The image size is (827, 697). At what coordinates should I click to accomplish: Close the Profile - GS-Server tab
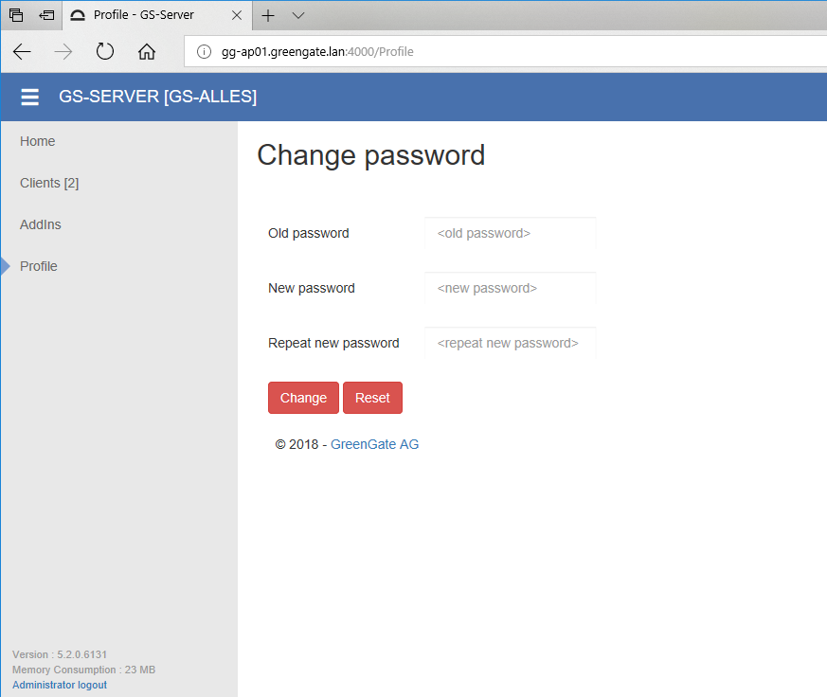click(x=237, y=15)
